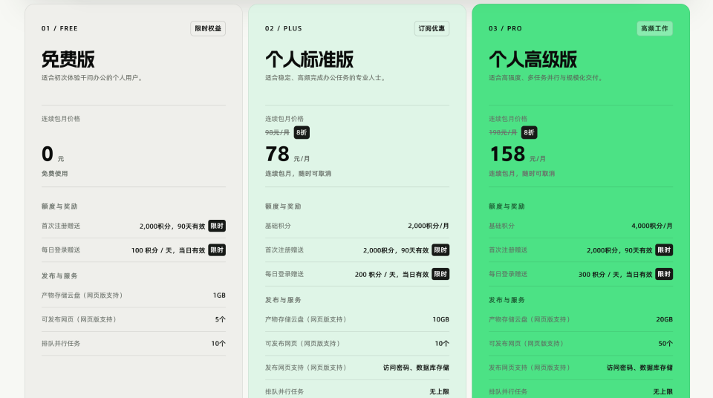713x398 pixels.
Task: Click the Pro card's 额度与奖励 section heading
Action: pyautogui.click(x=507, y=206)
